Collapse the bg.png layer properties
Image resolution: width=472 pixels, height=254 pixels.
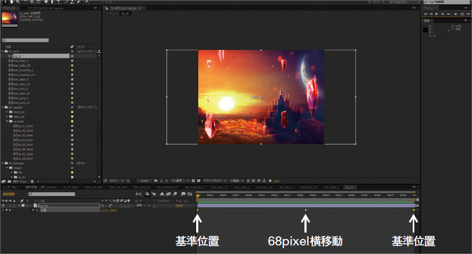pyautogui.click(x=19, y=206)
